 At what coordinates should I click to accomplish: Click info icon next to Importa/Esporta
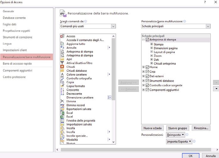(194, 141)
